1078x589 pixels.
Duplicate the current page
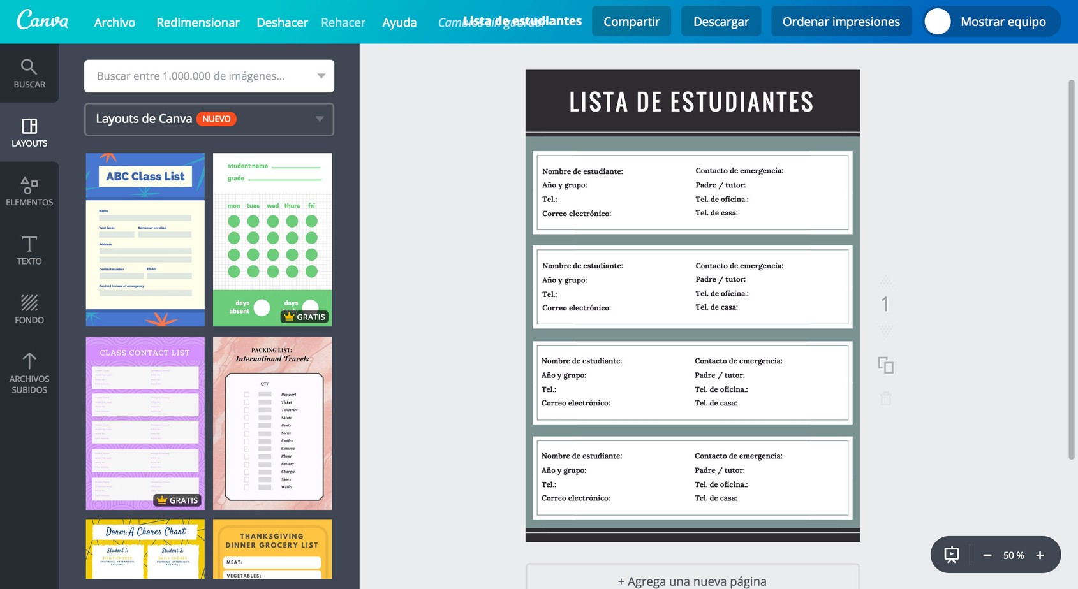(887, 365)
